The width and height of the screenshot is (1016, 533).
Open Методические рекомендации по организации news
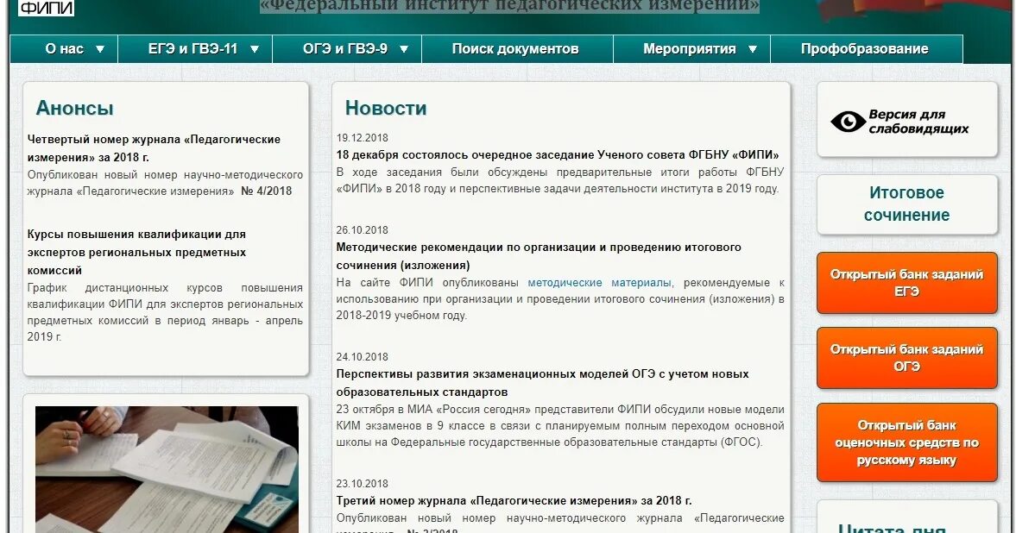pyautogui.click(x=539, y=256)
